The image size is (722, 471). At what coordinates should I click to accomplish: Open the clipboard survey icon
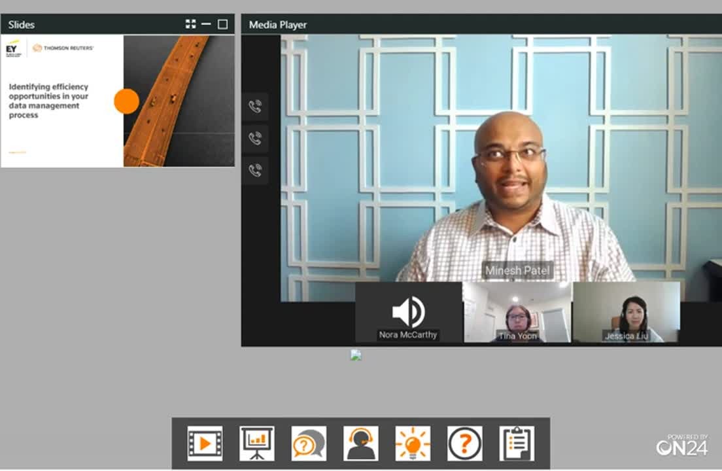click(x=517, y=444)
